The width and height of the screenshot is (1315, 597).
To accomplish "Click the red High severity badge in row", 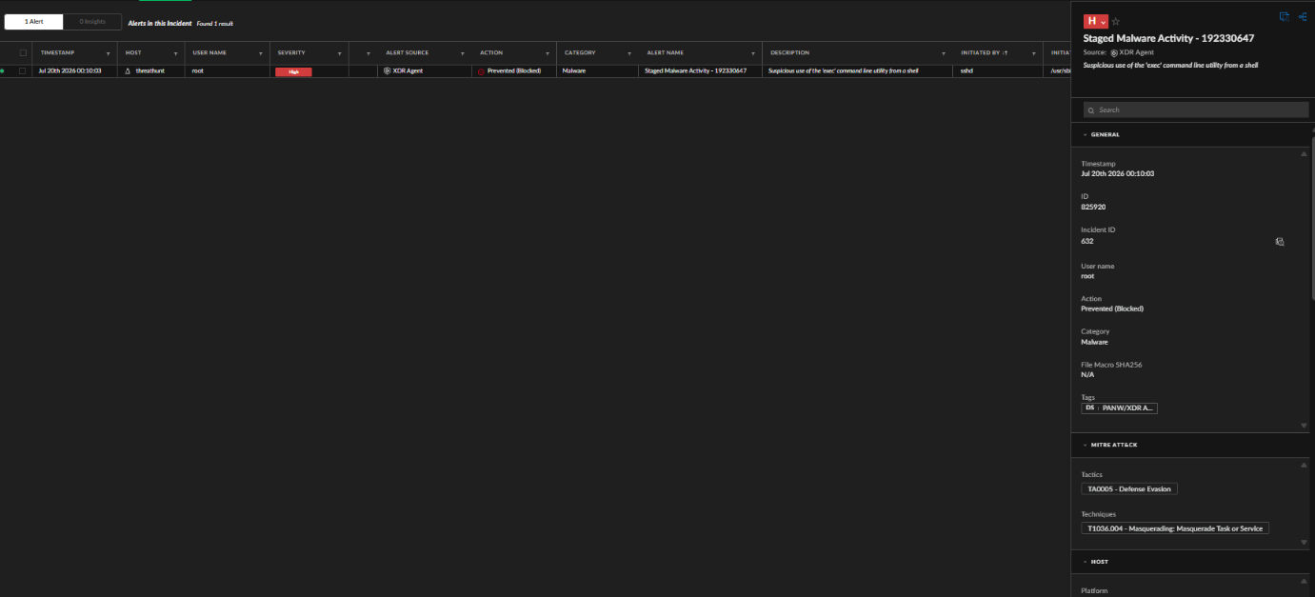I will (293, 71).
